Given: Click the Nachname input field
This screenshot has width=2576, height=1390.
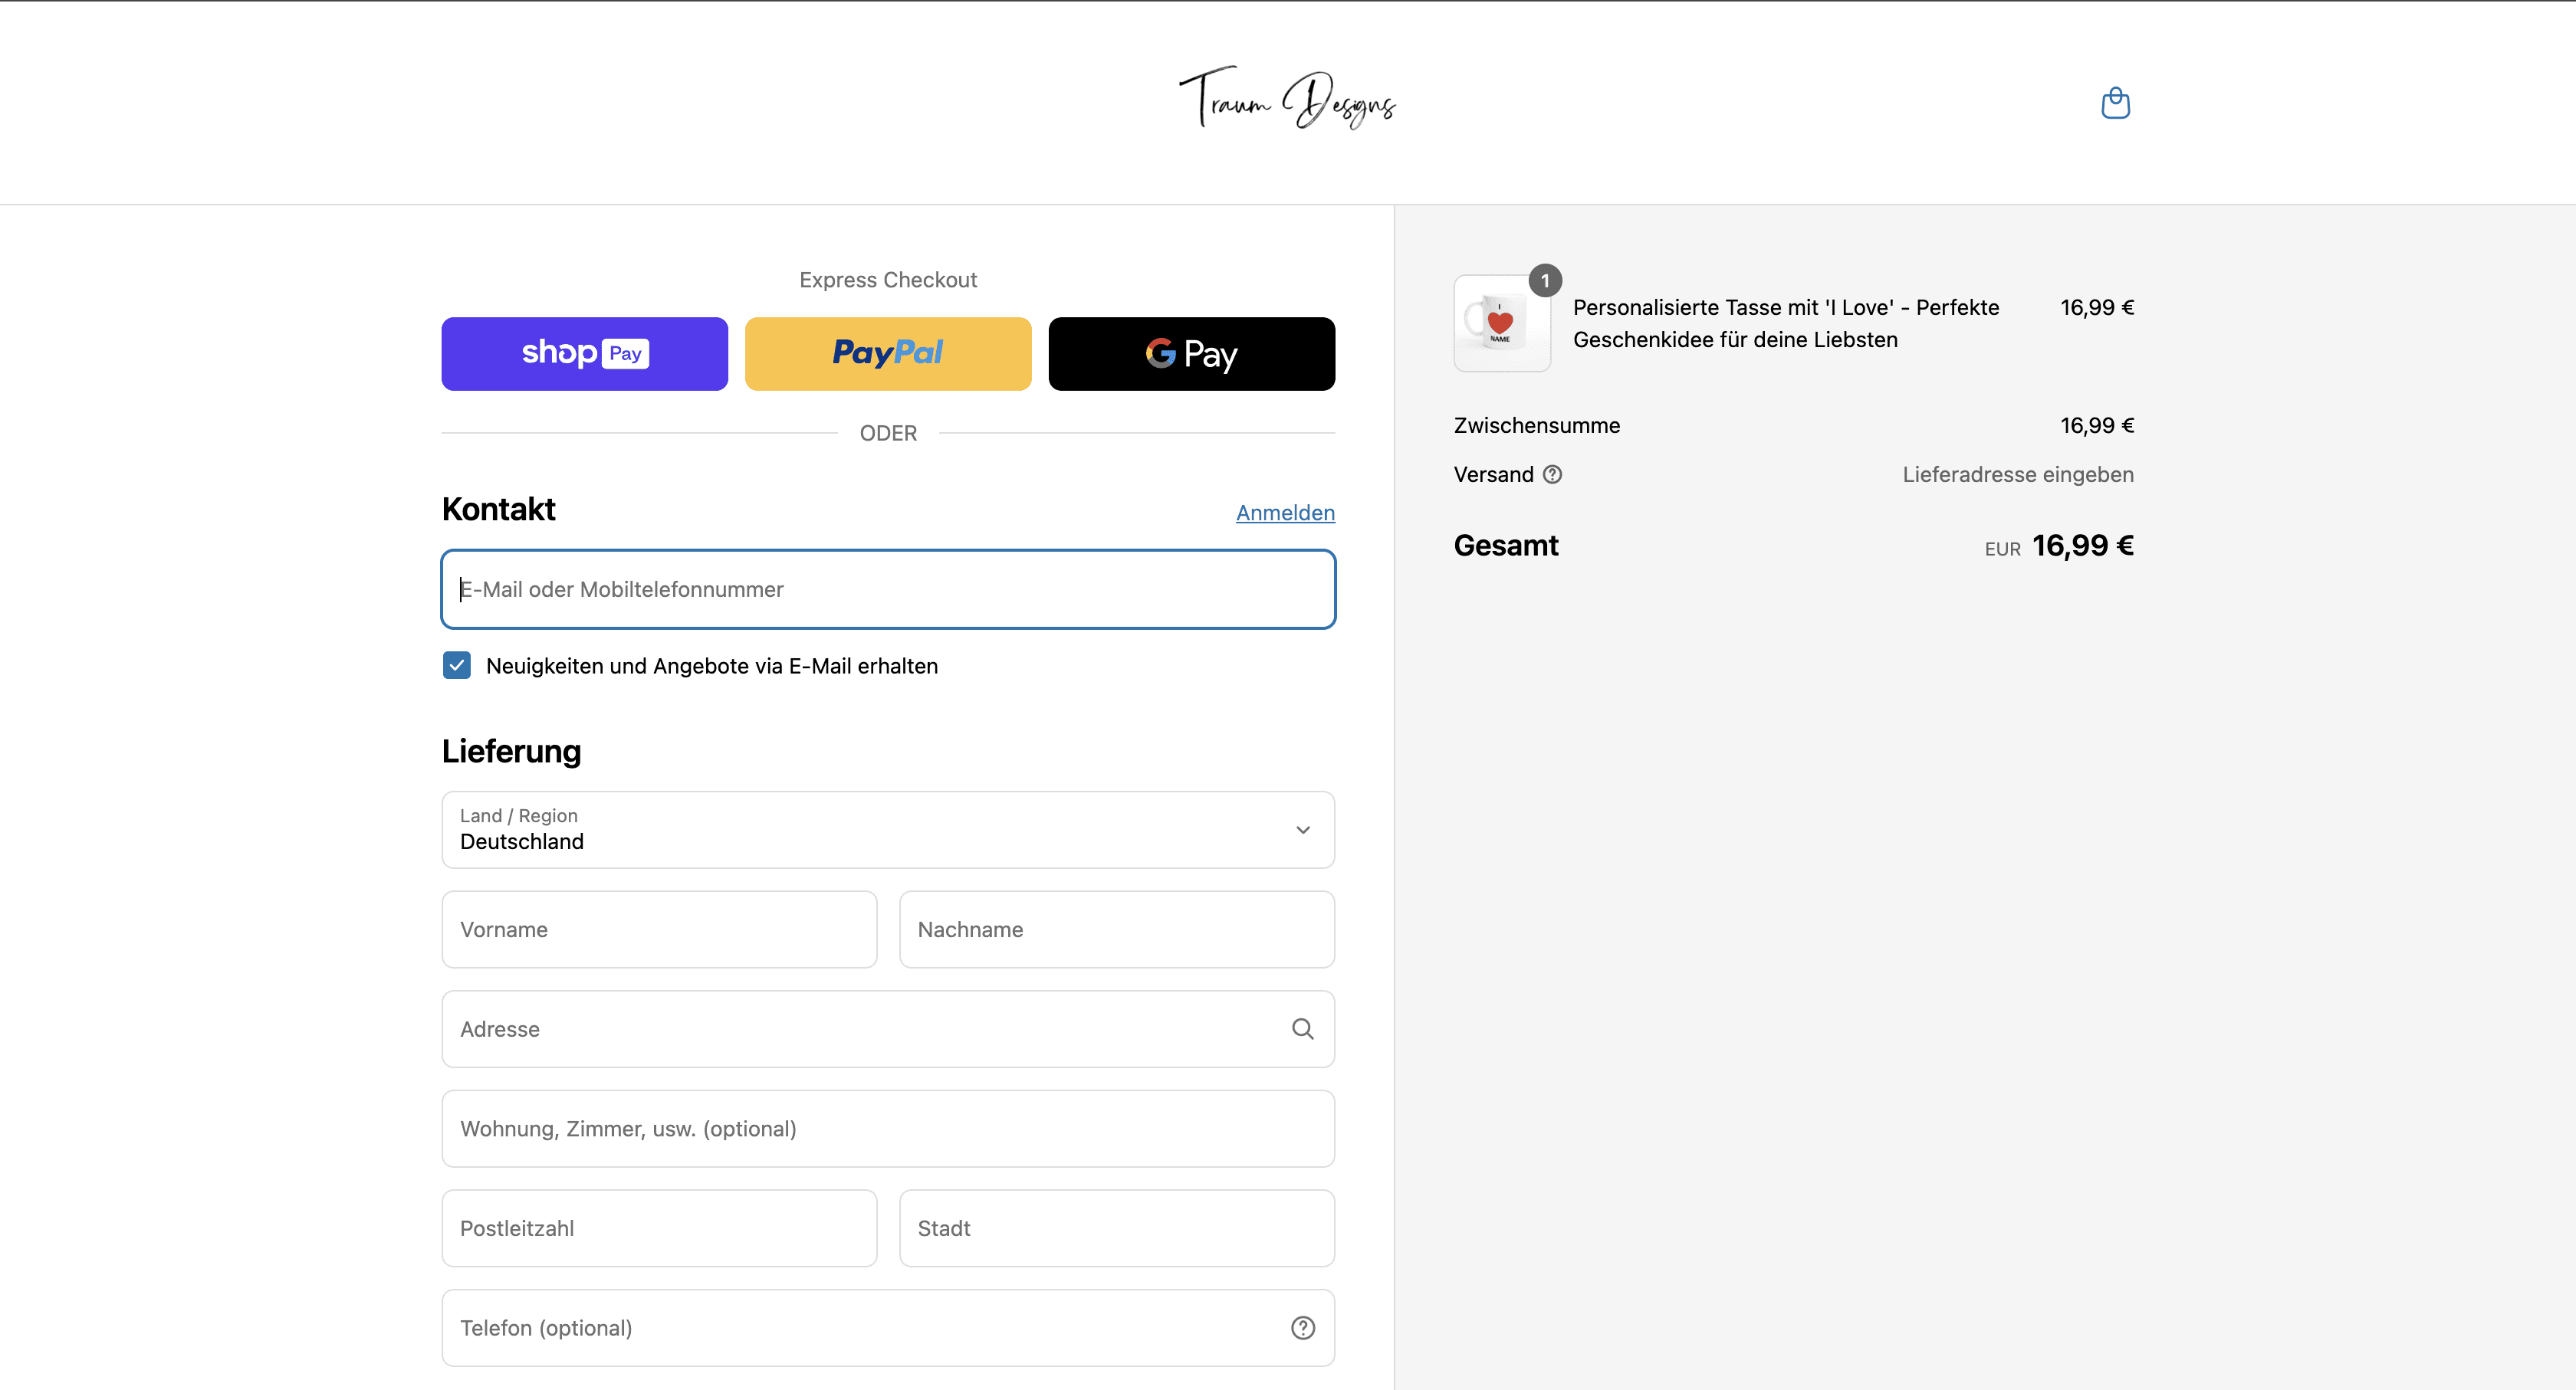Looking at the screenshot, I should [x=1117, y=929].
